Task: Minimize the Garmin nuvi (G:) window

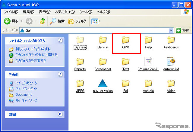Action: click(175, 5)
